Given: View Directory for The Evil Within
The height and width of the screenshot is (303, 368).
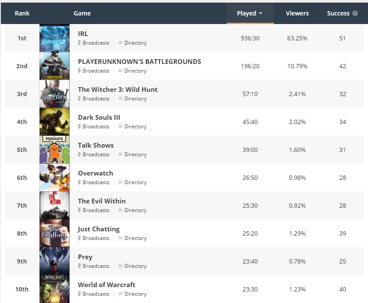Looking at the screenshot, I should (133, 210).
